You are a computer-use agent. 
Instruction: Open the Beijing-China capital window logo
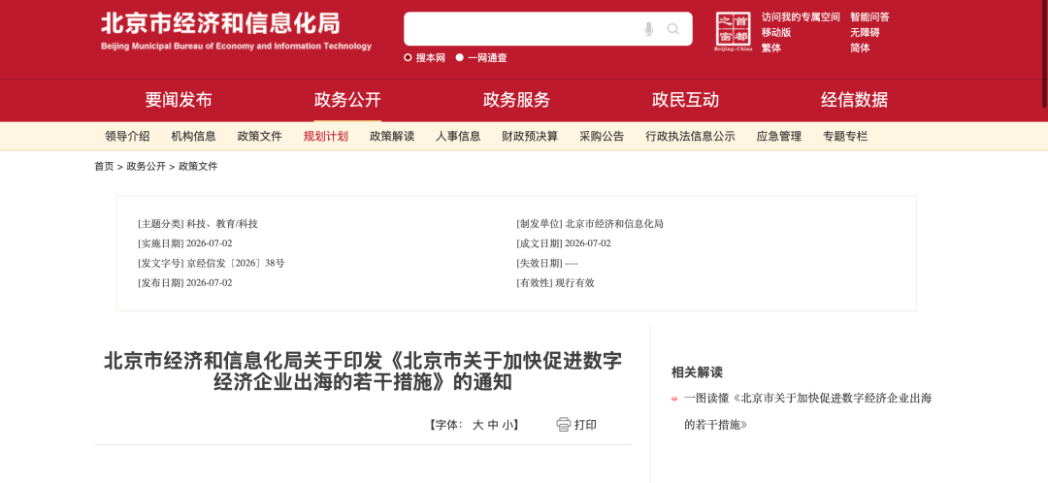pyautogui.click(x=734, y=31)
